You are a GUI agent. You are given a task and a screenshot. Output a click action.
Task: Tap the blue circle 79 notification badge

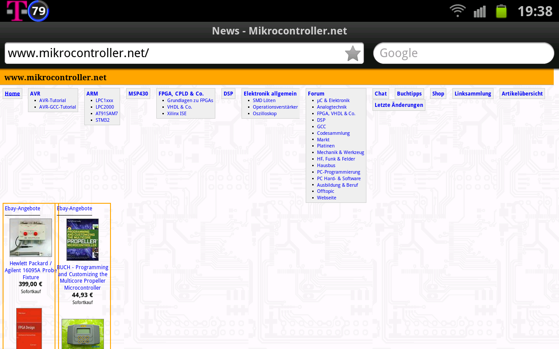38,11
